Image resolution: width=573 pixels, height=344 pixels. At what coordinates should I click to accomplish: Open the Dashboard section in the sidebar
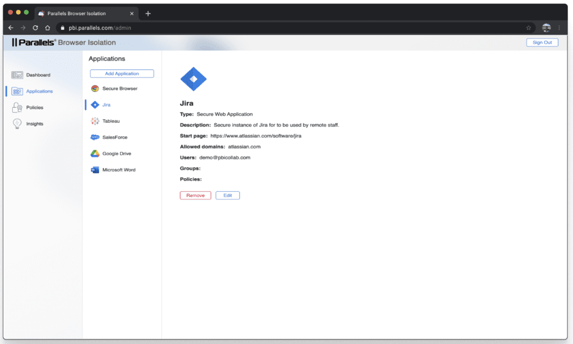click(37, 75)
